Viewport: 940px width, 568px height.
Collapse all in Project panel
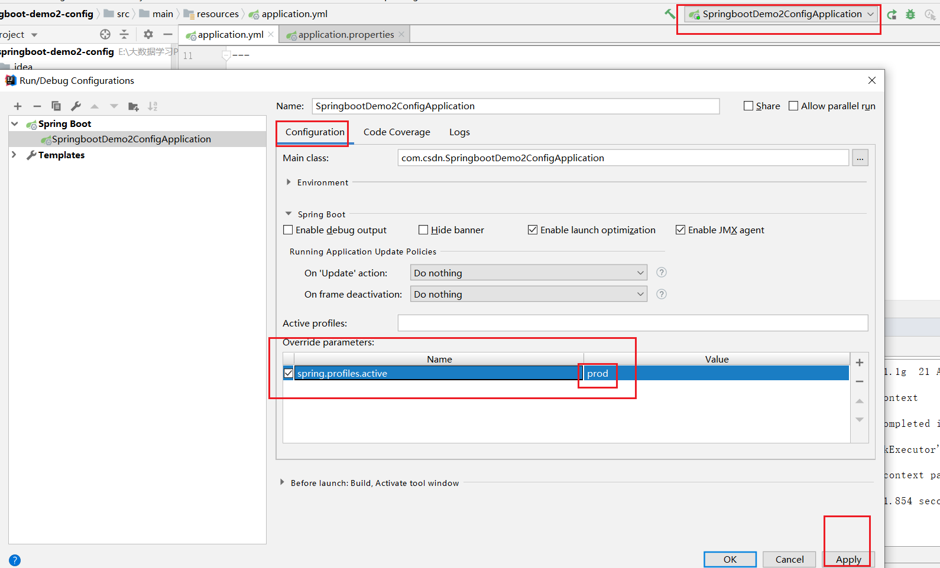tap(124, 34)
